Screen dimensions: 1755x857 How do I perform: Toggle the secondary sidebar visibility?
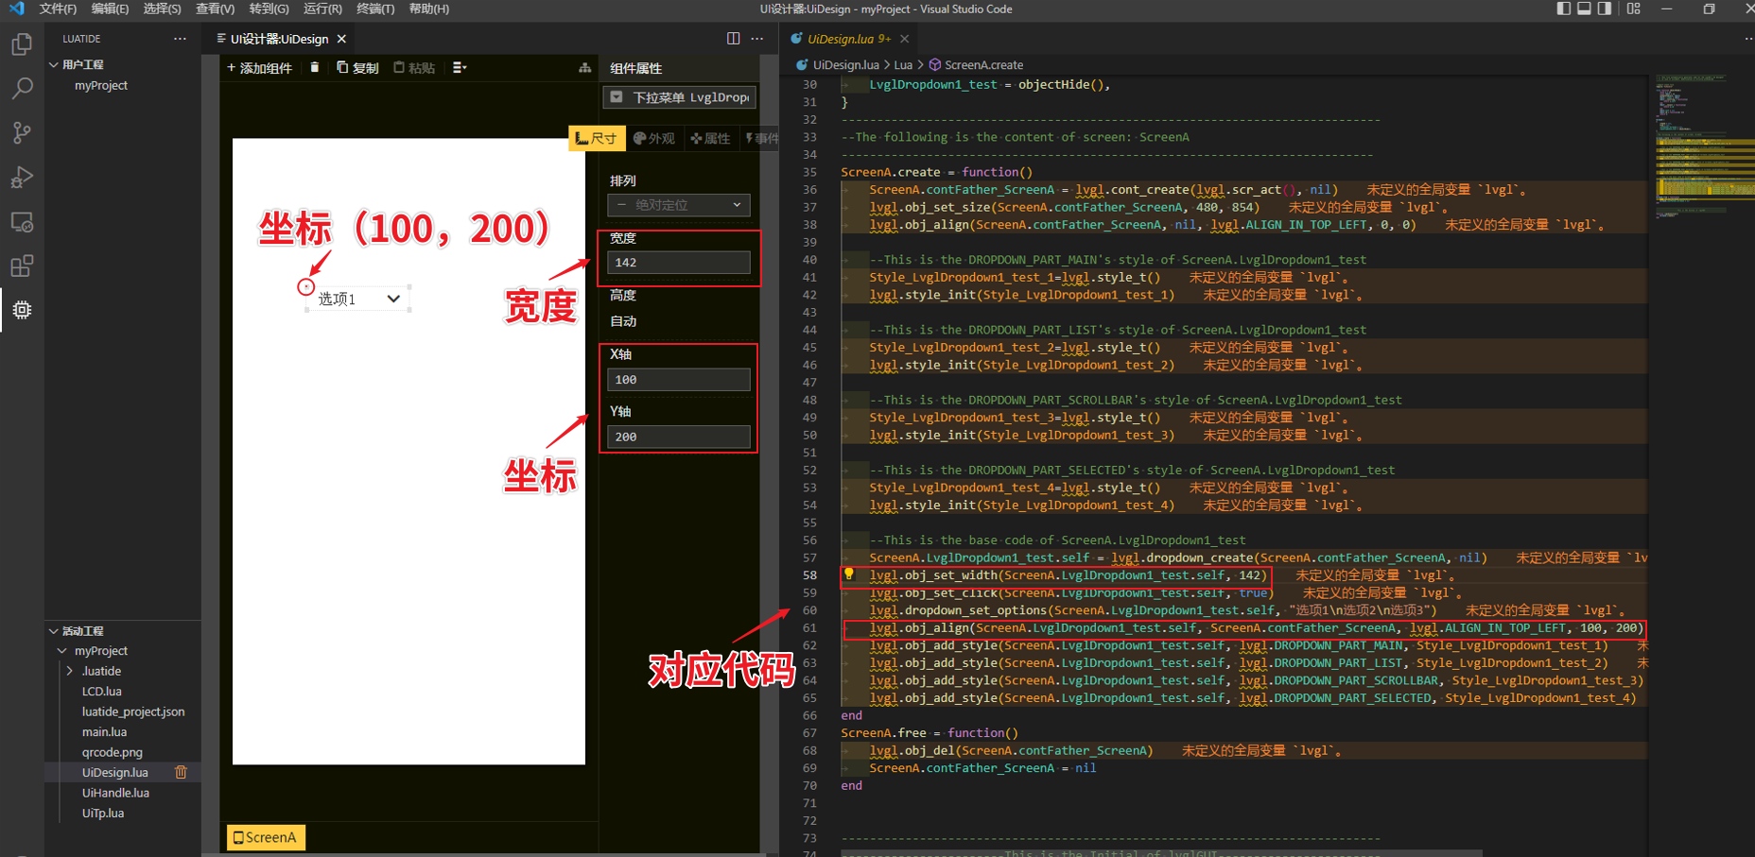pos(1604,9)
